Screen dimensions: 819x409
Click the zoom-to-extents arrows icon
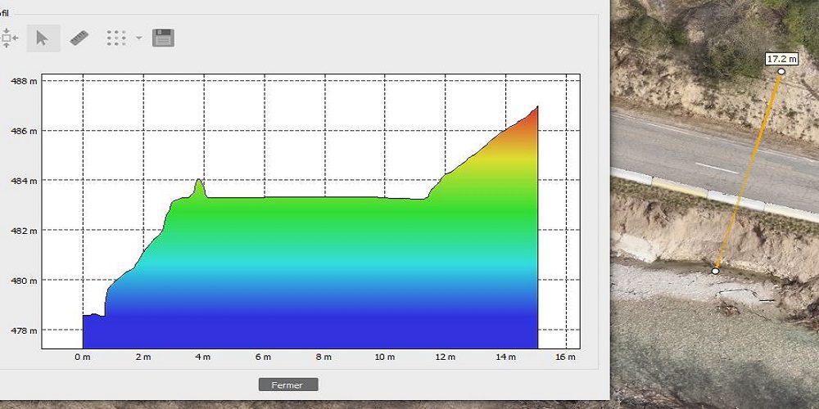(x=8, y=38)
